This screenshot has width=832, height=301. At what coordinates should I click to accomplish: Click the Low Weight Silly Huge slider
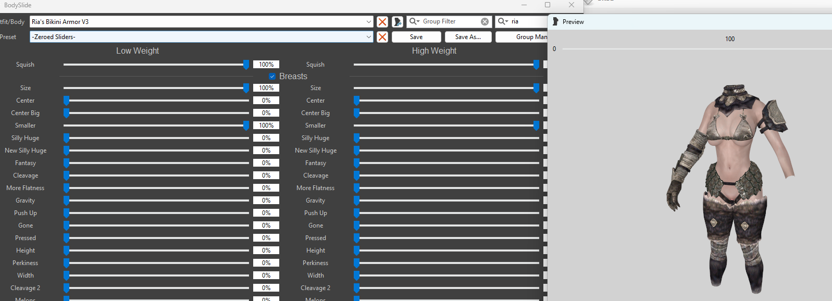tap(156, 138)
